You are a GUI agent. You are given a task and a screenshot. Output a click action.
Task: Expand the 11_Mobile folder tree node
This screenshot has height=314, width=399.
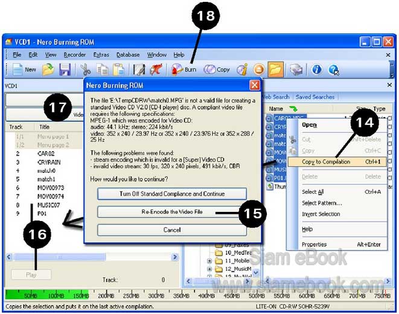[x=209, y=261]
